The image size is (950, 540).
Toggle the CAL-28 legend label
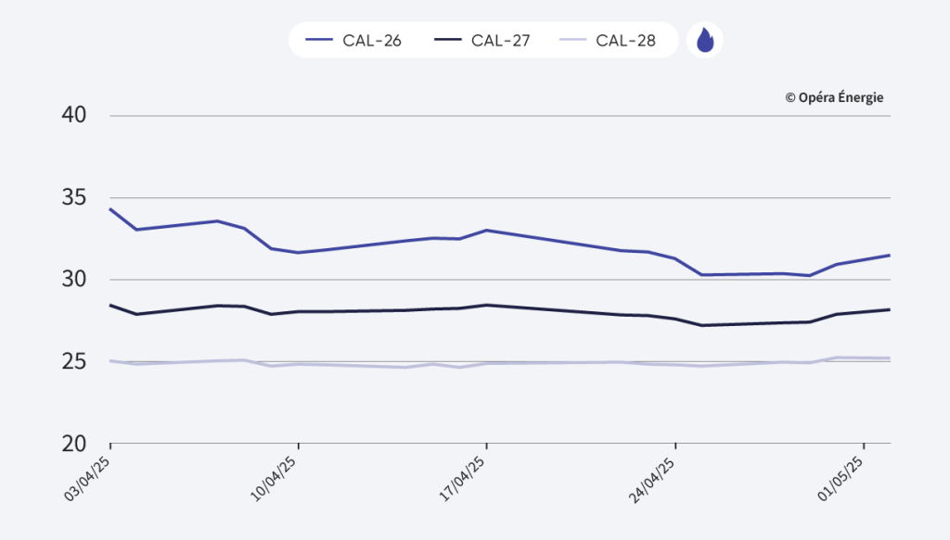(626, 41)
